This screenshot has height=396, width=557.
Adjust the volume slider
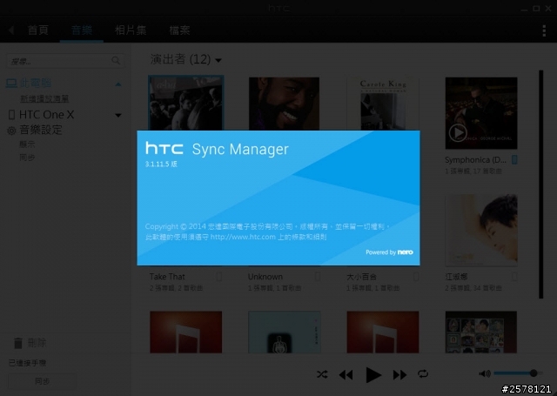(518, 373)
